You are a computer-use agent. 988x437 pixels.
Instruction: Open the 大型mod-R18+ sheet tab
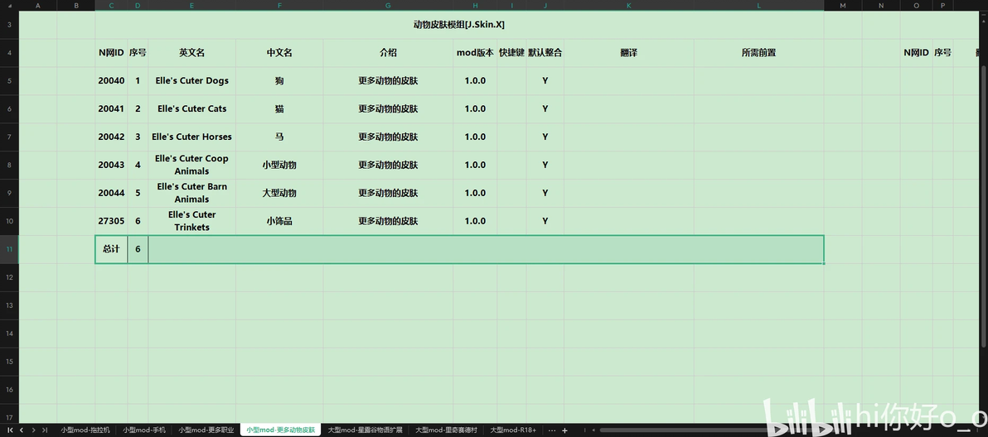pos(513,430)
